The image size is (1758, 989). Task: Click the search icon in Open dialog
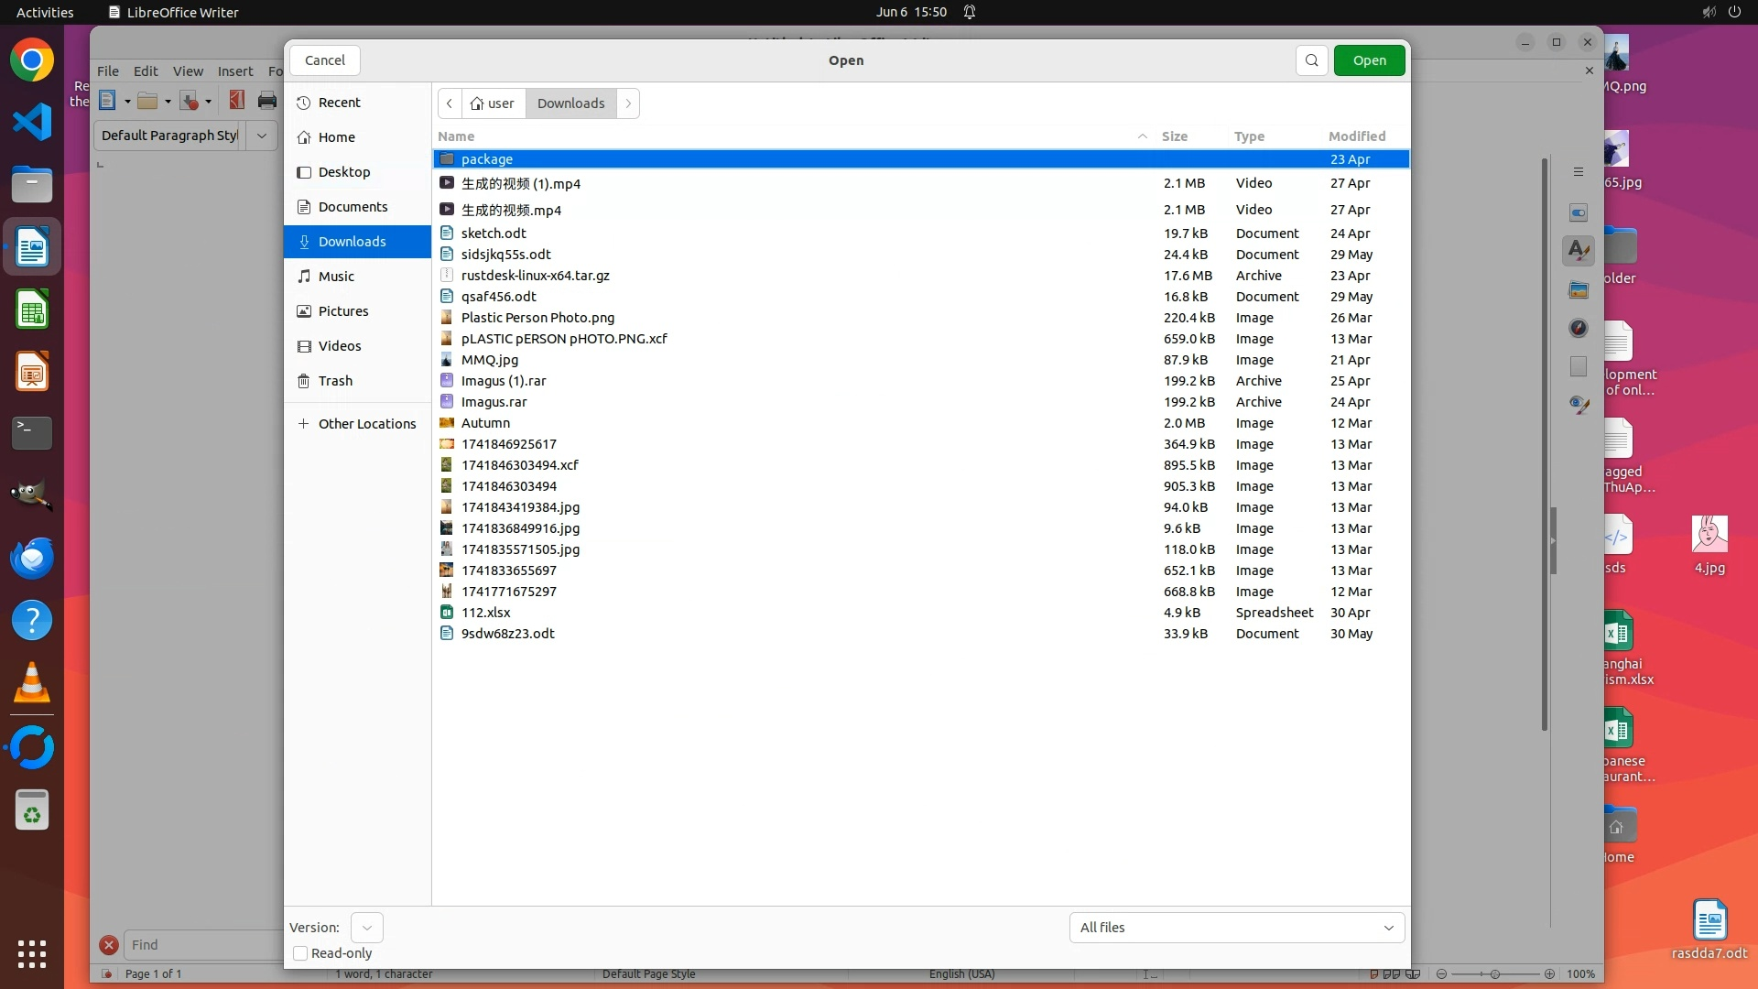[x=1311, y=60]
